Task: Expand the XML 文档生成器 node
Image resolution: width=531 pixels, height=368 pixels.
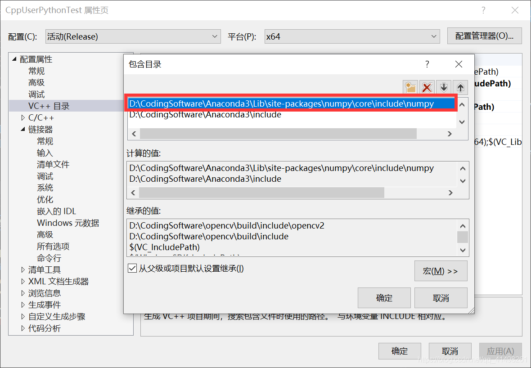Action: (23, 281)
